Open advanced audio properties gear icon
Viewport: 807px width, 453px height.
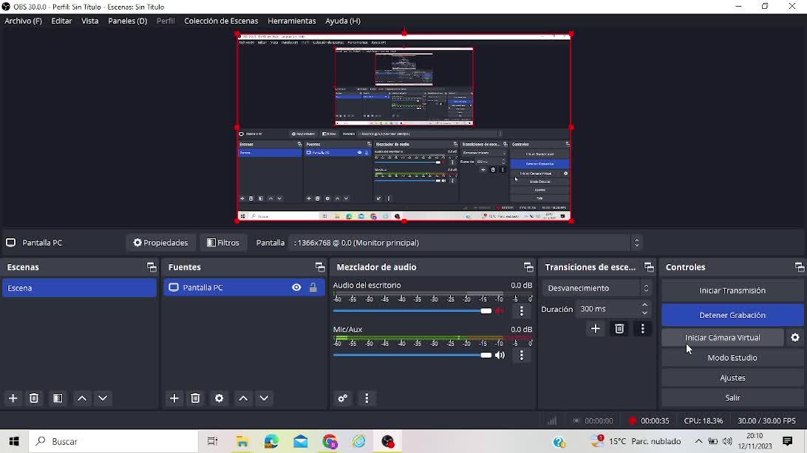pos(342,398)
